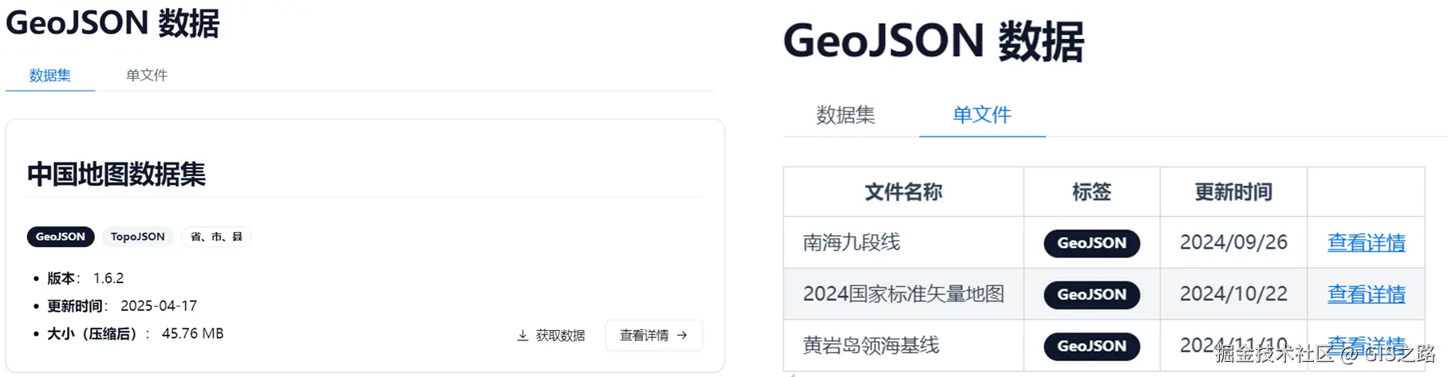Select the 南海九段线 file name cell
1448x377 pixels.
click(x=851, y=242)
